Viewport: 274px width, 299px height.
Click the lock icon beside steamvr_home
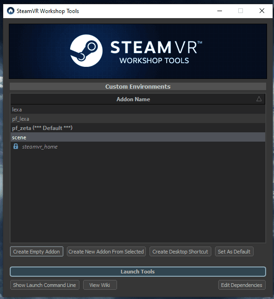tap(16, 146)
